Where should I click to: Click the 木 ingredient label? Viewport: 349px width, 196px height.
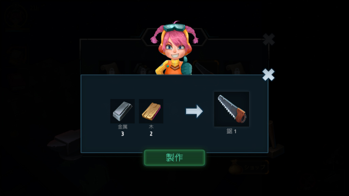tap(151, 127)
